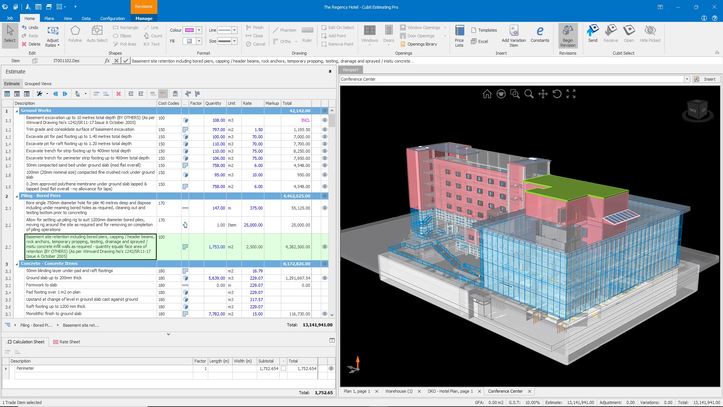Click the pink Colour swatch
The height and width of the screenshot is (407, 723).
coord(189,30)
